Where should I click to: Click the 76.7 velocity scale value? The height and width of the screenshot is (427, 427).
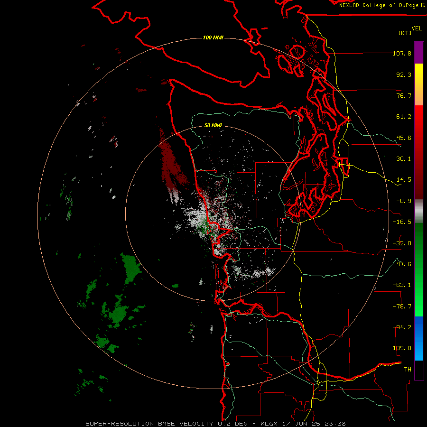(x=404, y=95)
